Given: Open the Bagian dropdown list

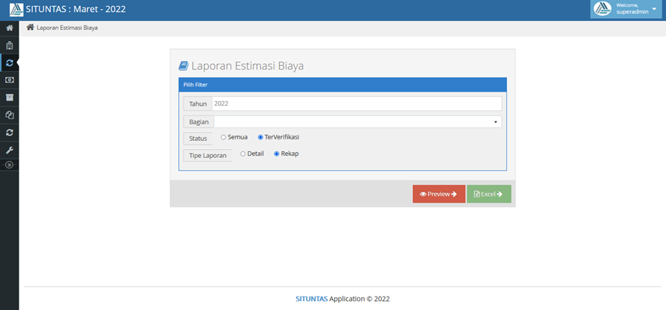Looking at the screenshot, I should (358, 122).
